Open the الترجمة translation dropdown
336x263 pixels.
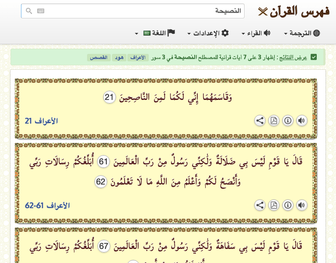pos(302,33)
